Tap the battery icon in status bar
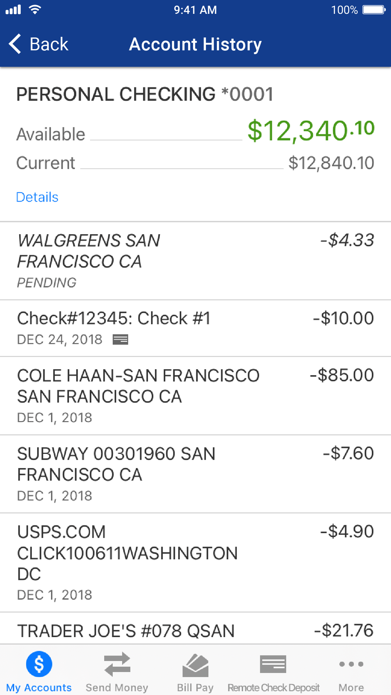The height and width of the screenshot is (695, 391). (374, 10)
